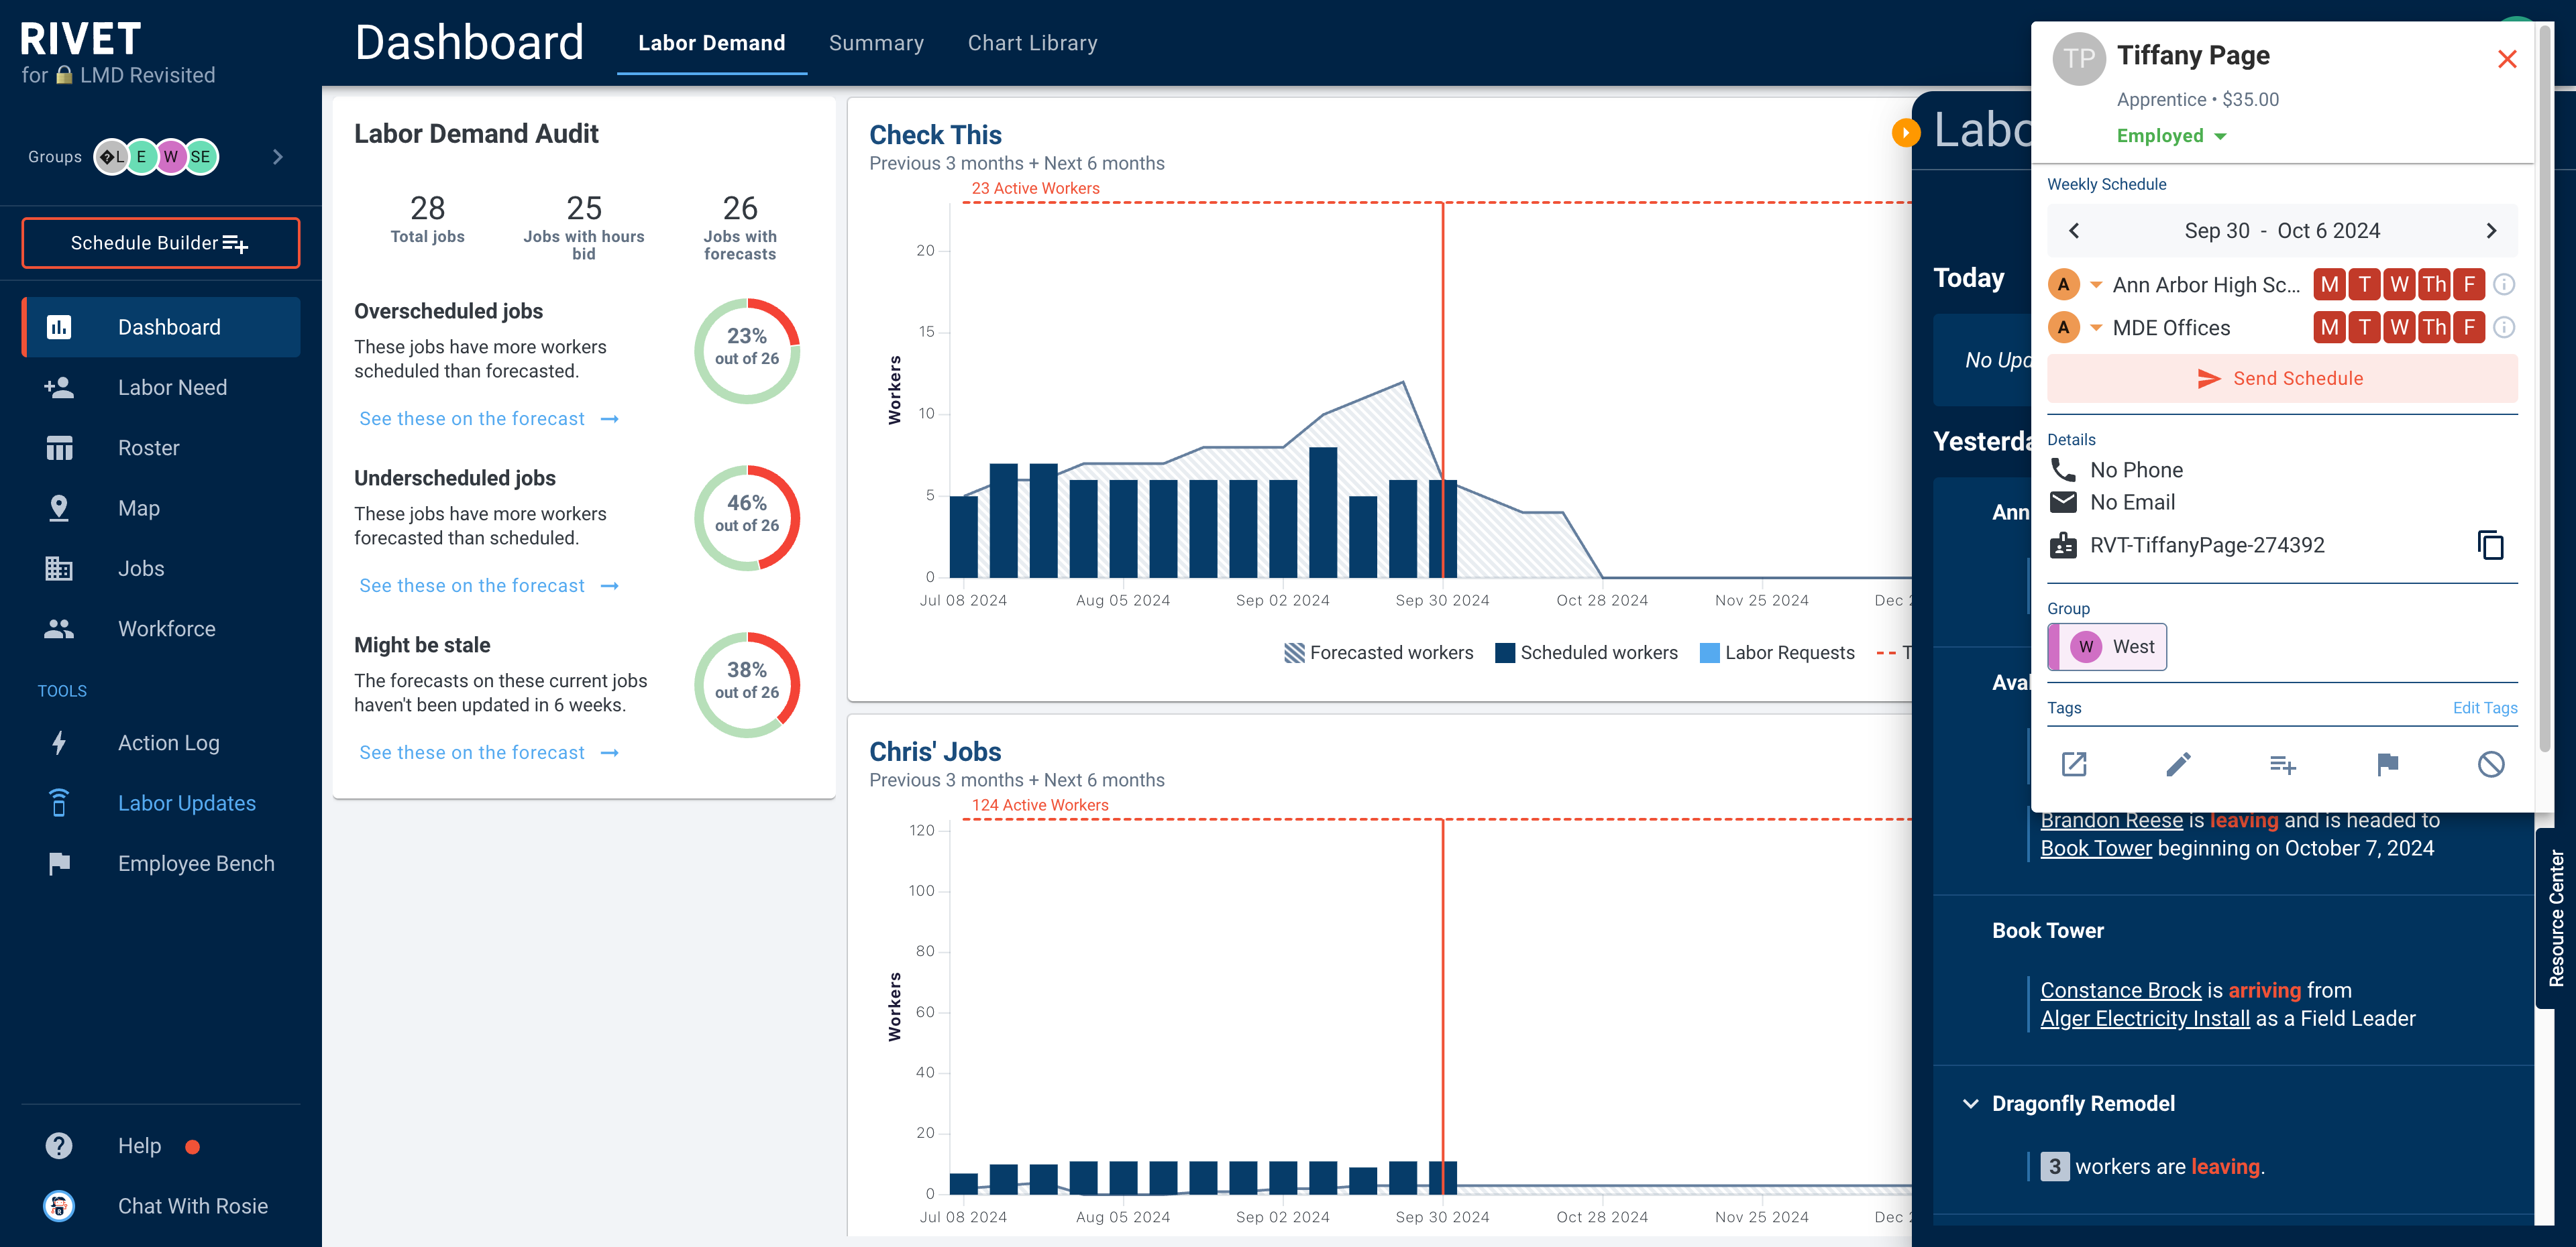Click the add-to-schedule list icon in worker card
2576x1247 pixels.
click(2283, 764)
